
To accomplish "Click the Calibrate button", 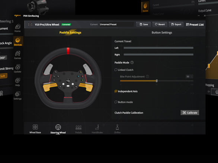I will point(190,113).
